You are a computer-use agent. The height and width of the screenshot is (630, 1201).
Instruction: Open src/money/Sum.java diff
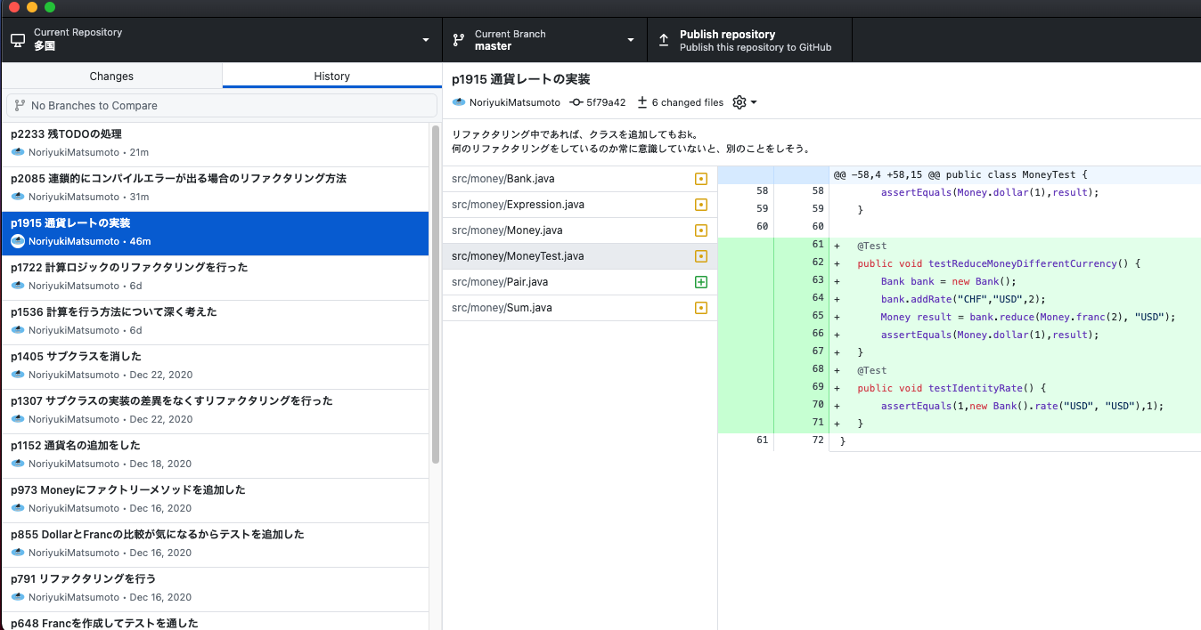point(579,308)
